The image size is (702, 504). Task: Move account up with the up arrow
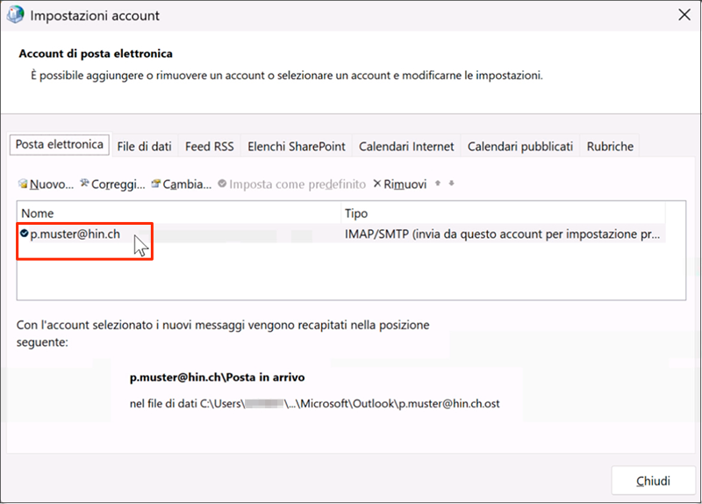(438, 184)
